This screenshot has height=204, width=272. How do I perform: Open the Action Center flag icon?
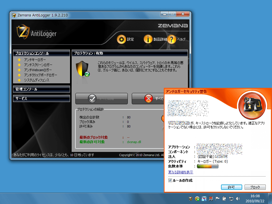point(217,198)
